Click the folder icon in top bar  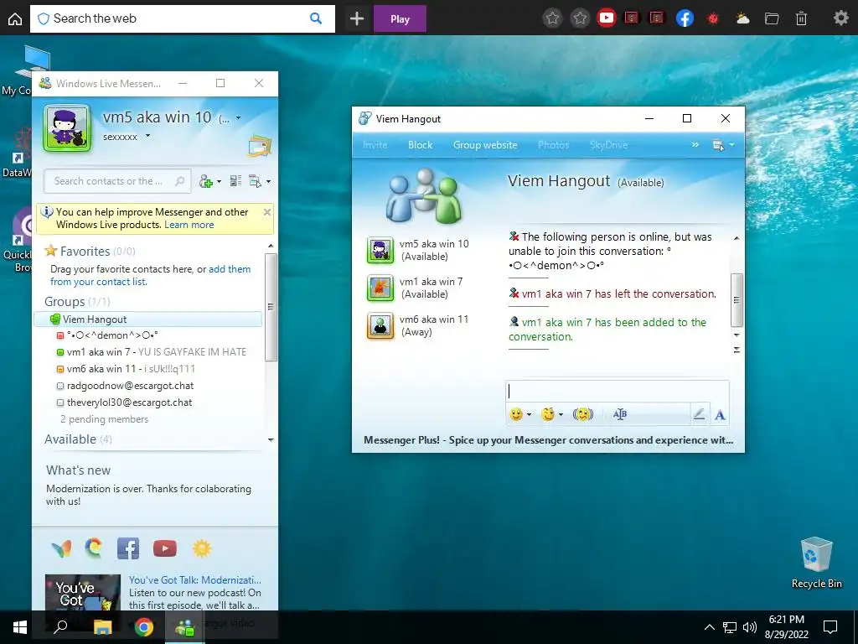(x=772, y=18)
